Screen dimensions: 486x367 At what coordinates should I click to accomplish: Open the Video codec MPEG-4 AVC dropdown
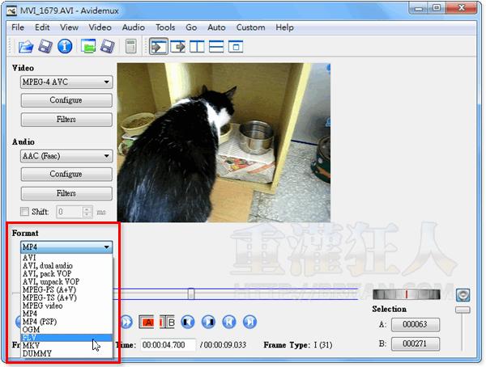click(x=66, y=82)
